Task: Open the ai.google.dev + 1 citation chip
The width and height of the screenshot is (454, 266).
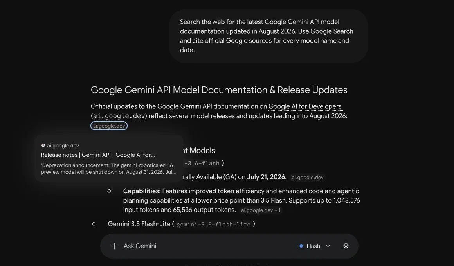Action: (x=261, y=210)
